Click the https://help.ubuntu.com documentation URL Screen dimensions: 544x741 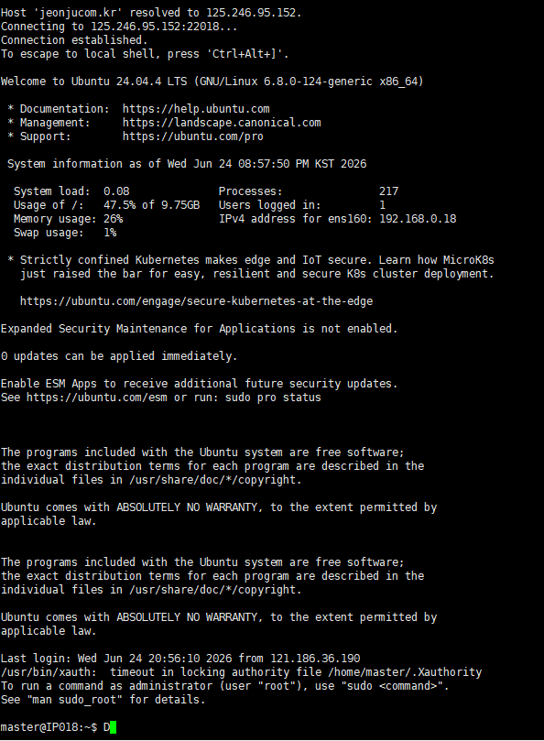click(196, 109)
